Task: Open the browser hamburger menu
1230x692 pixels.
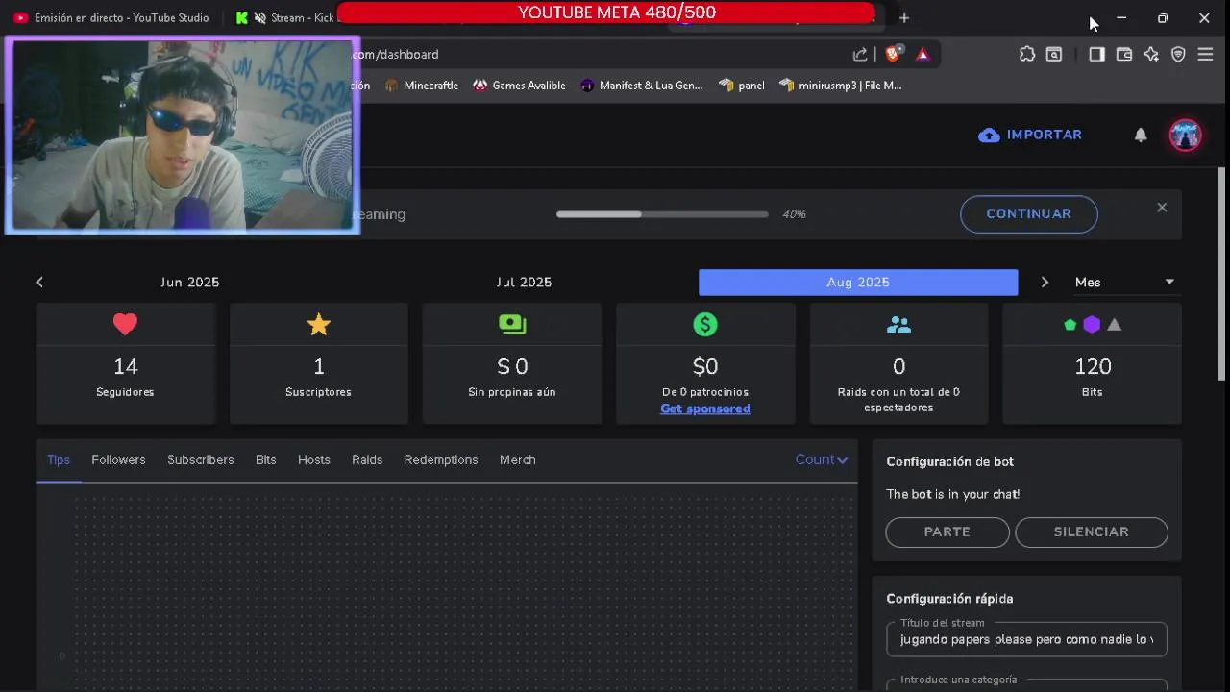Action: [x=1205, y=55]
